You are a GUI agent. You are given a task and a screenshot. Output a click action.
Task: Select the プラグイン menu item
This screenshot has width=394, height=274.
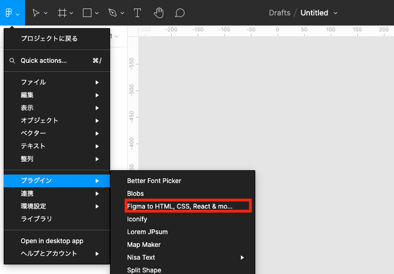(x=57, y=181)
